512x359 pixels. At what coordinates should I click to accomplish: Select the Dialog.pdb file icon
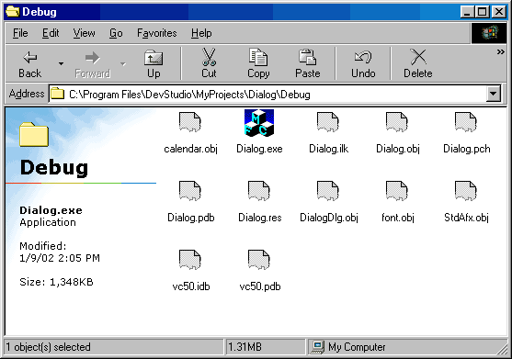coord(190,191)
